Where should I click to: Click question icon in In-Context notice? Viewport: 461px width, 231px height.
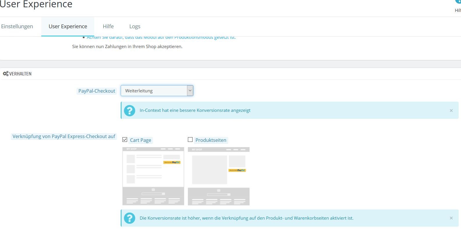pyautogui.click(x=129, y=110)
